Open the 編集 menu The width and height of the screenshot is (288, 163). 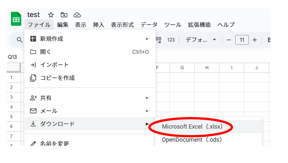pyautogui.click(x=63, y=25)
